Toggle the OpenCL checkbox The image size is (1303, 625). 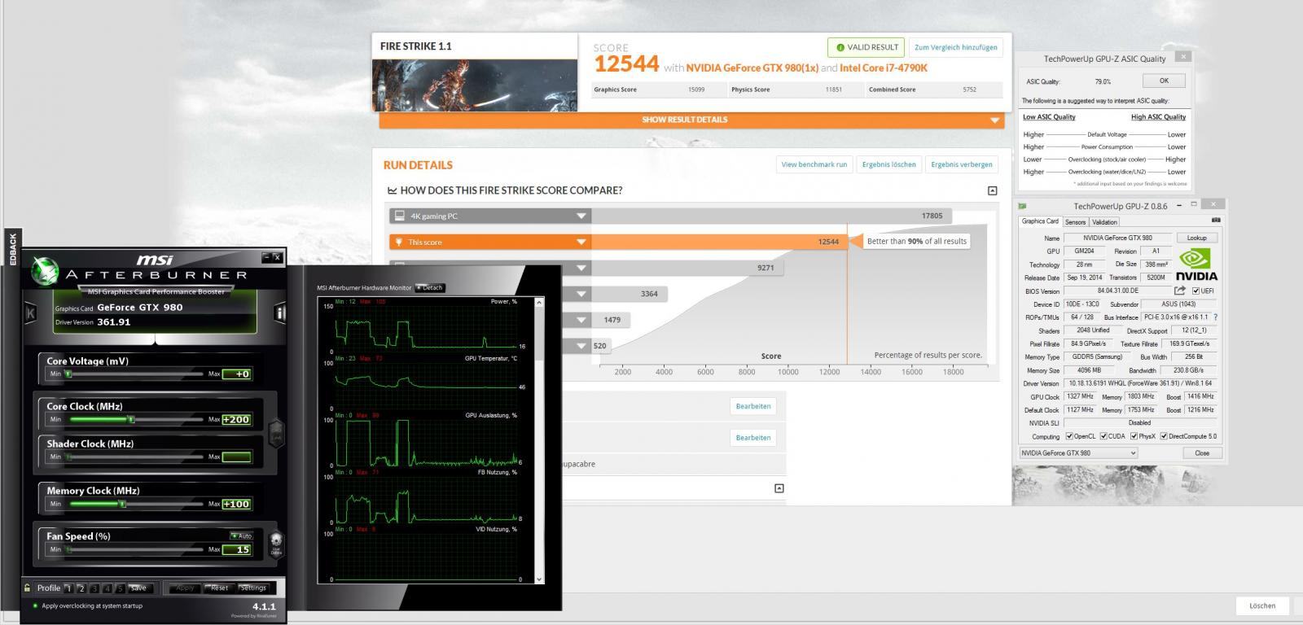[1069, 436]
